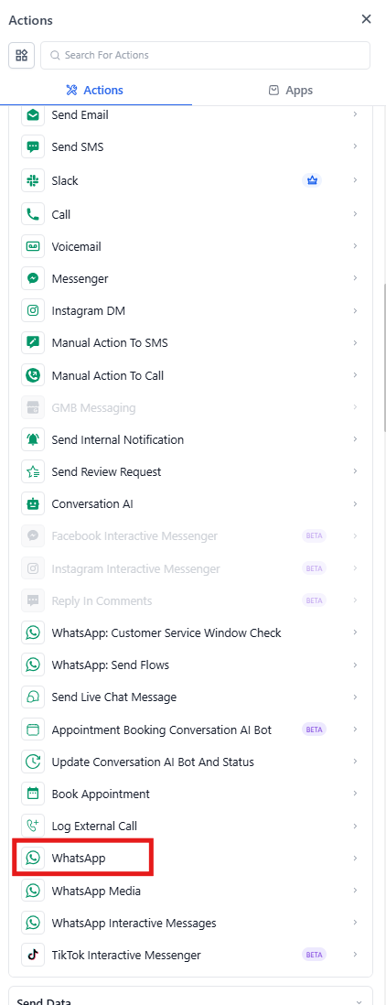
Task: Select the Conversation AI robot icon
Action: (x=33, y=503)
